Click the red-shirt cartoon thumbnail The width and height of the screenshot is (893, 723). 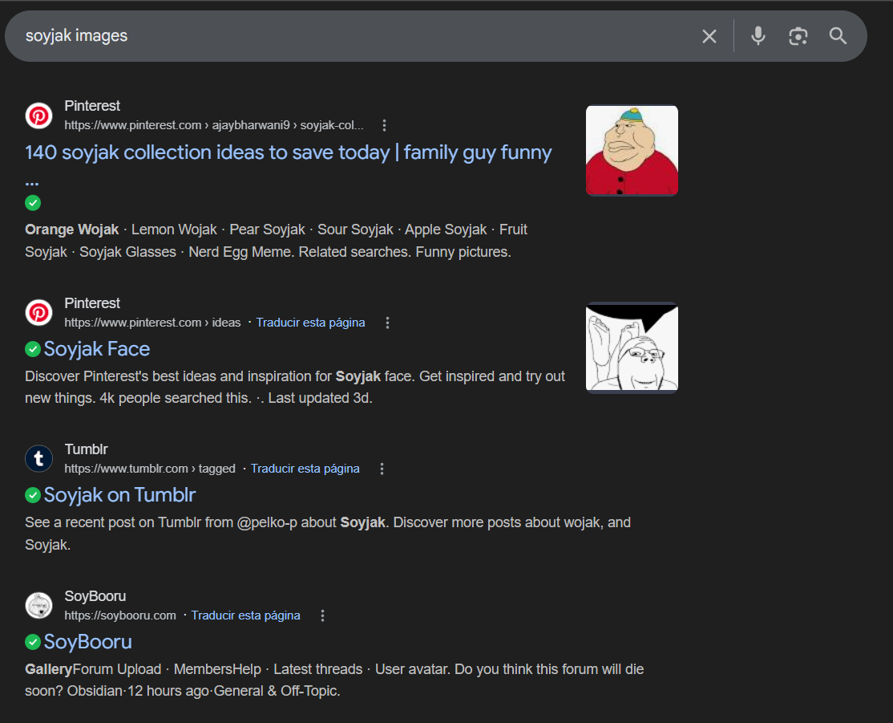632,151
